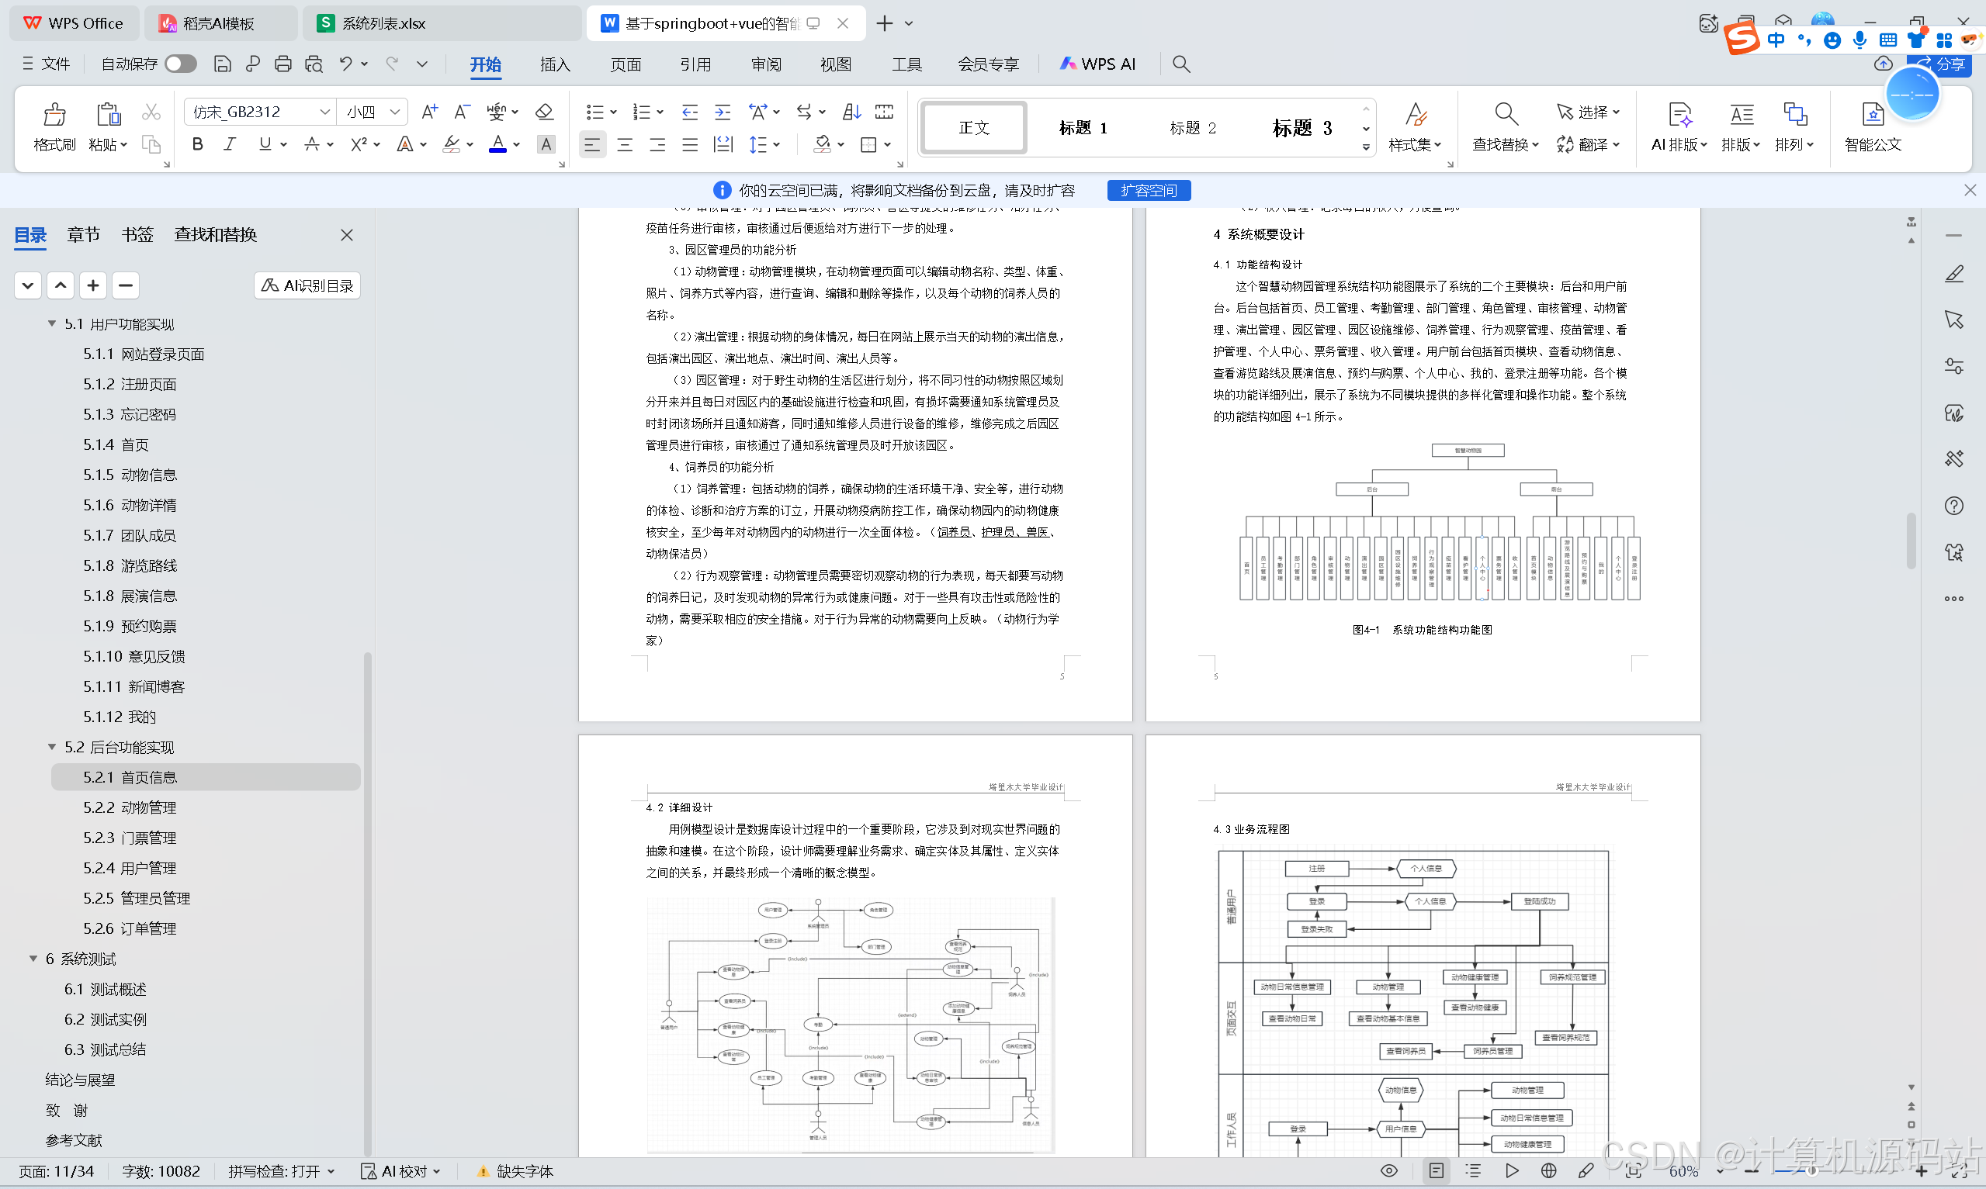Screen dimensions: 1986x1189
Task: Open the 引用 (References) ribbon tab
Action: point(695,64)
